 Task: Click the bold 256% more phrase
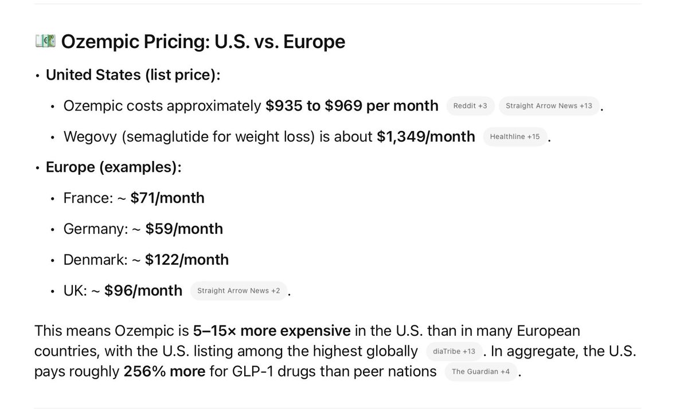click(x=165, y=371)
